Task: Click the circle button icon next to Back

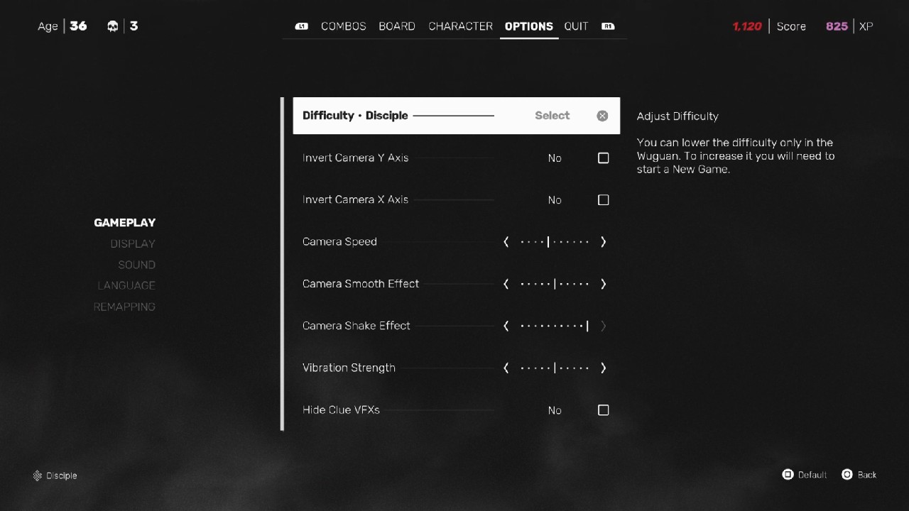Action: [846, 474]
